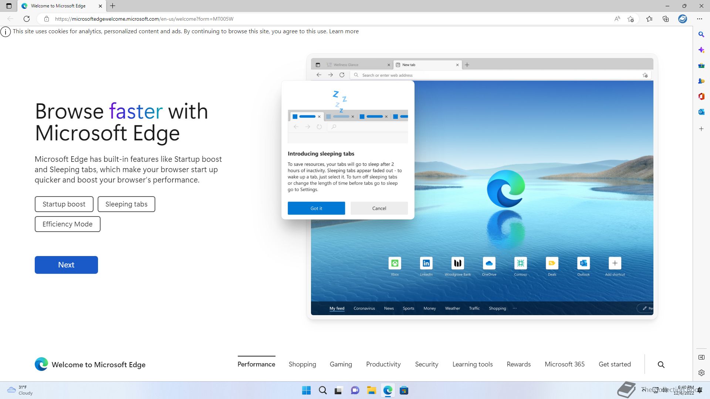Screen dimensions: 710x399
Task: Open Teams Chat icon on taskbar
Action: 355,391
